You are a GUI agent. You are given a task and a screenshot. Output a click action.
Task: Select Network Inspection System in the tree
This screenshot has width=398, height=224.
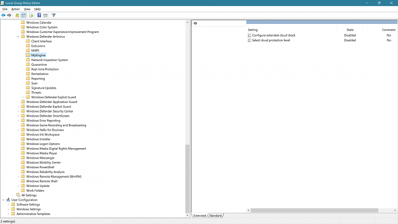(49, 60)
